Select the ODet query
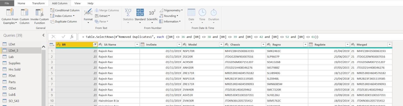Image resolution: width=403 pixels, height=106 pixels. coord(21,88)
